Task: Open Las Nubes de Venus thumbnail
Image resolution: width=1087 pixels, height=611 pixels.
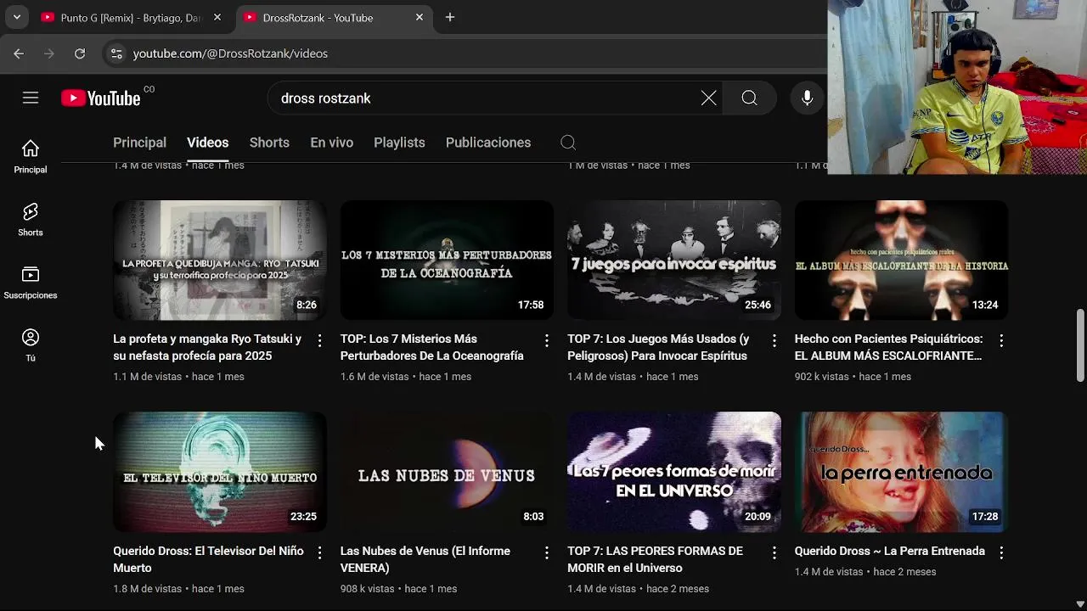Action: [x=447, y=472]
